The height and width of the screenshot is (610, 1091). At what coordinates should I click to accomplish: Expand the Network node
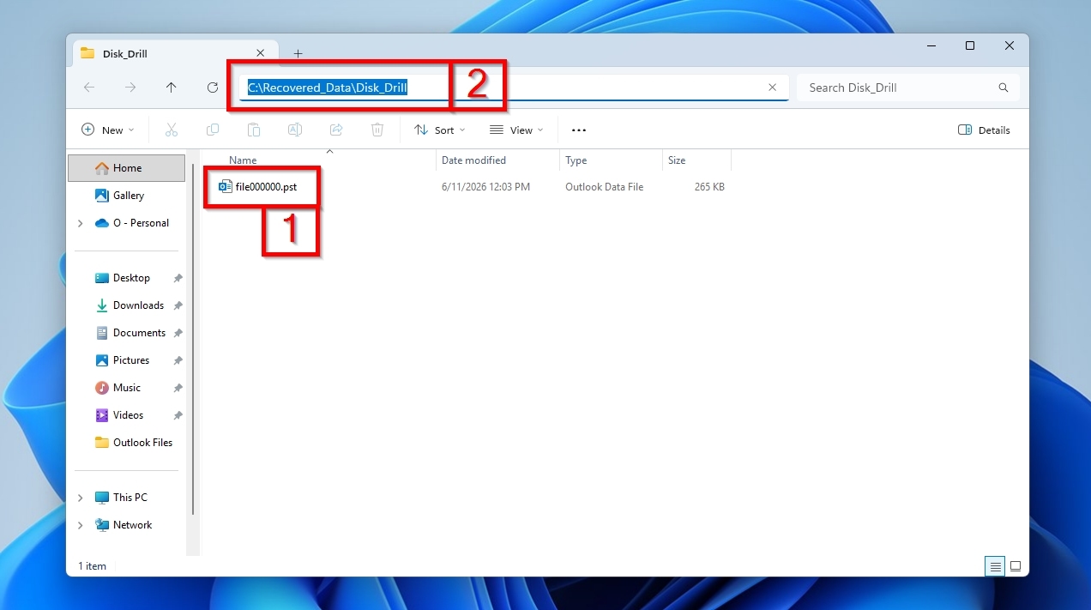[x=81, y=525]
